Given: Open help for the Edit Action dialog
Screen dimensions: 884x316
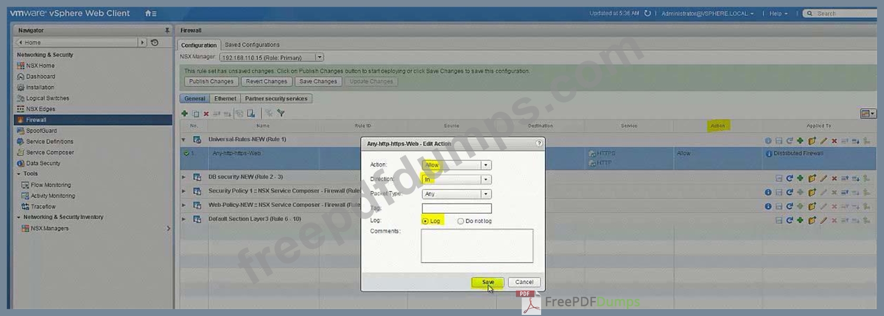Looking at the screenshot, I should (539, 143).
